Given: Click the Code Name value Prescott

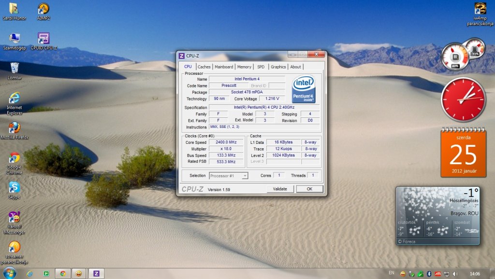Looking at the screenshot, I should point(229,85).
